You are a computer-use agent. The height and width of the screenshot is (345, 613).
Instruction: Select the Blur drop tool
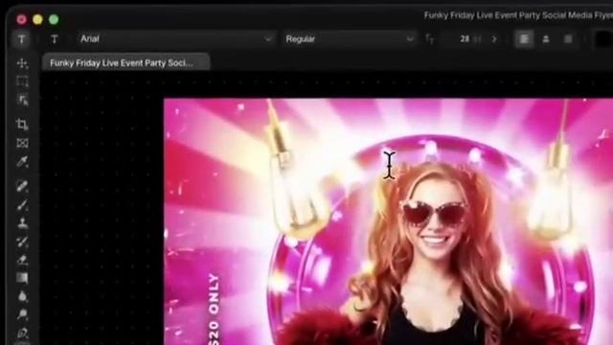pos(22,296)
